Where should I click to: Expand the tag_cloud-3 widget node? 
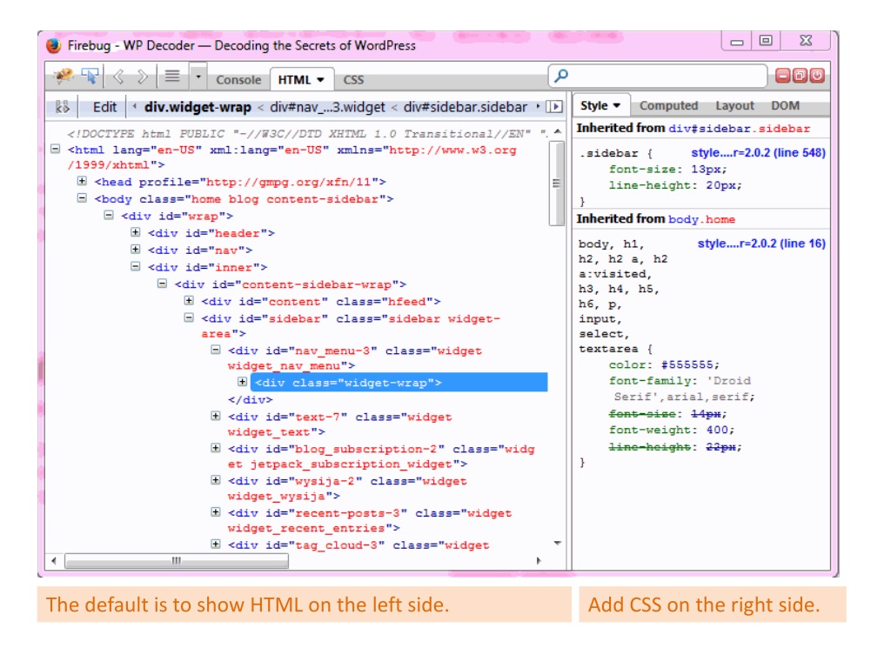pyautogui.click(x=216, y=544)
